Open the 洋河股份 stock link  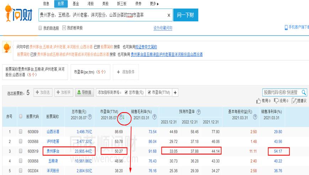click(x=53, y=171)
